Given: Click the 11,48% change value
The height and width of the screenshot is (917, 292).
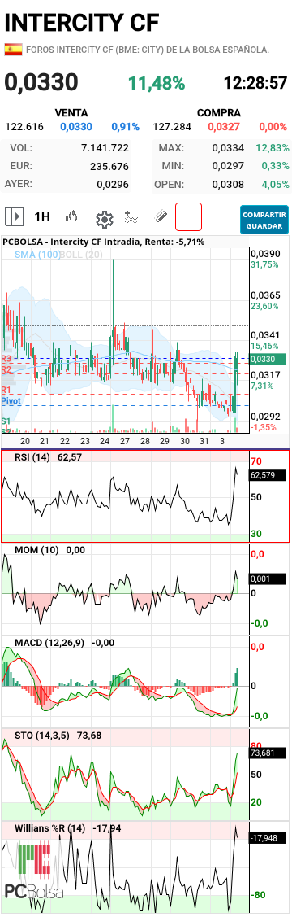Looking at the screenshot, I should click(157, 83).
